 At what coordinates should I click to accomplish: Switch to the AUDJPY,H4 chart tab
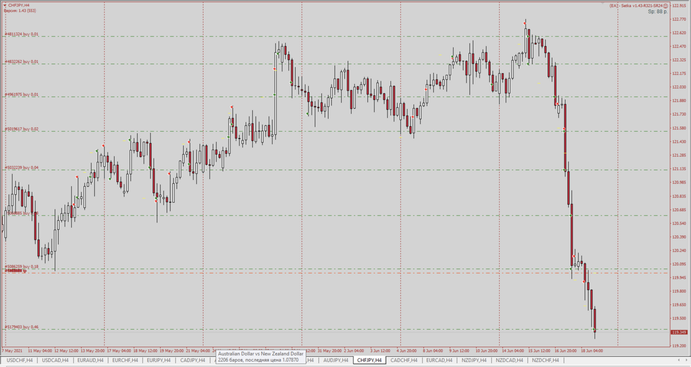click(x=335, y=361)
